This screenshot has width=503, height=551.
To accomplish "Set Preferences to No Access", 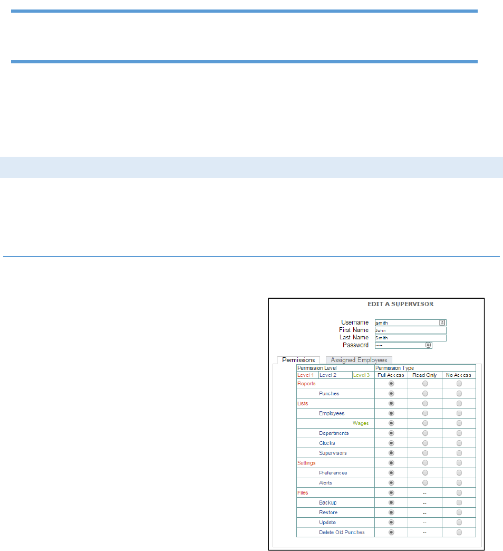I will tap(459, 473).
